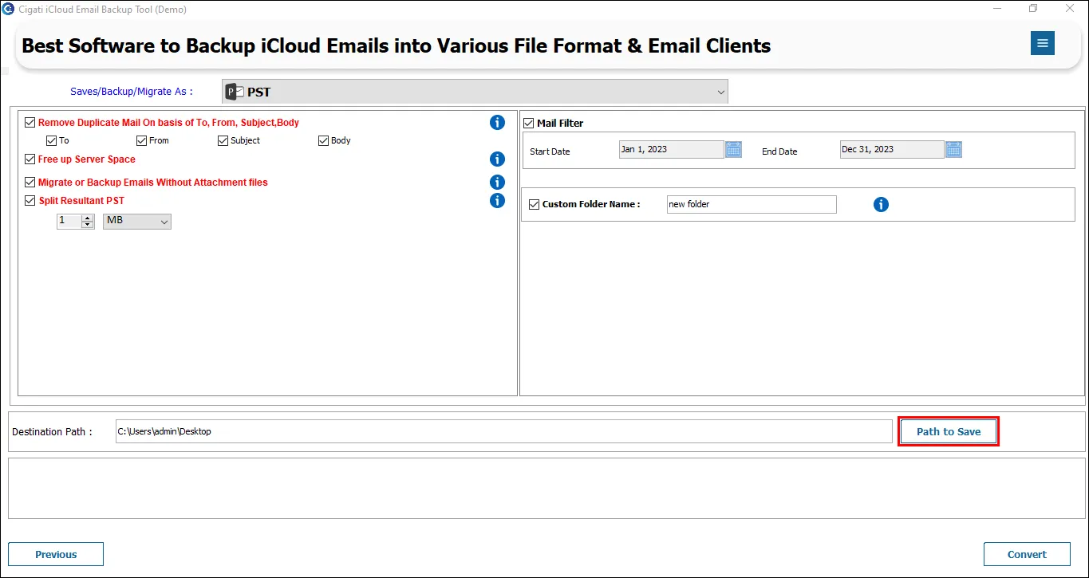The image size is (1089, 578).
Task: Show info for Split Resultant PST
Action: [497, 201]
